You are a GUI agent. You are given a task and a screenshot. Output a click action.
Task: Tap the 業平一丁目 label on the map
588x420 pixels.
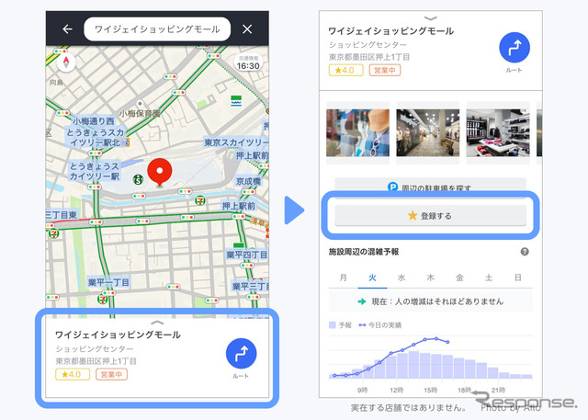coord(108,282)
